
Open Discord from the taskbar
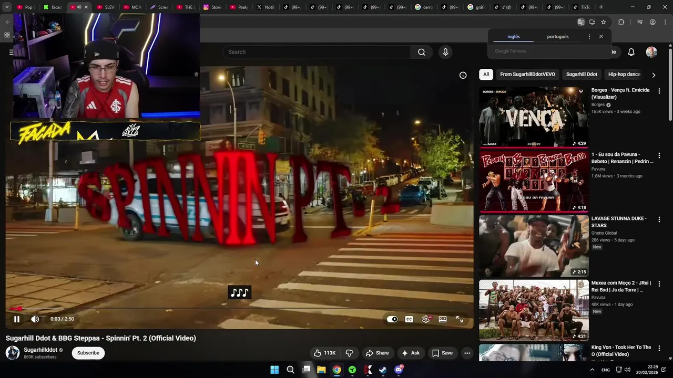(x=399, y=370)
